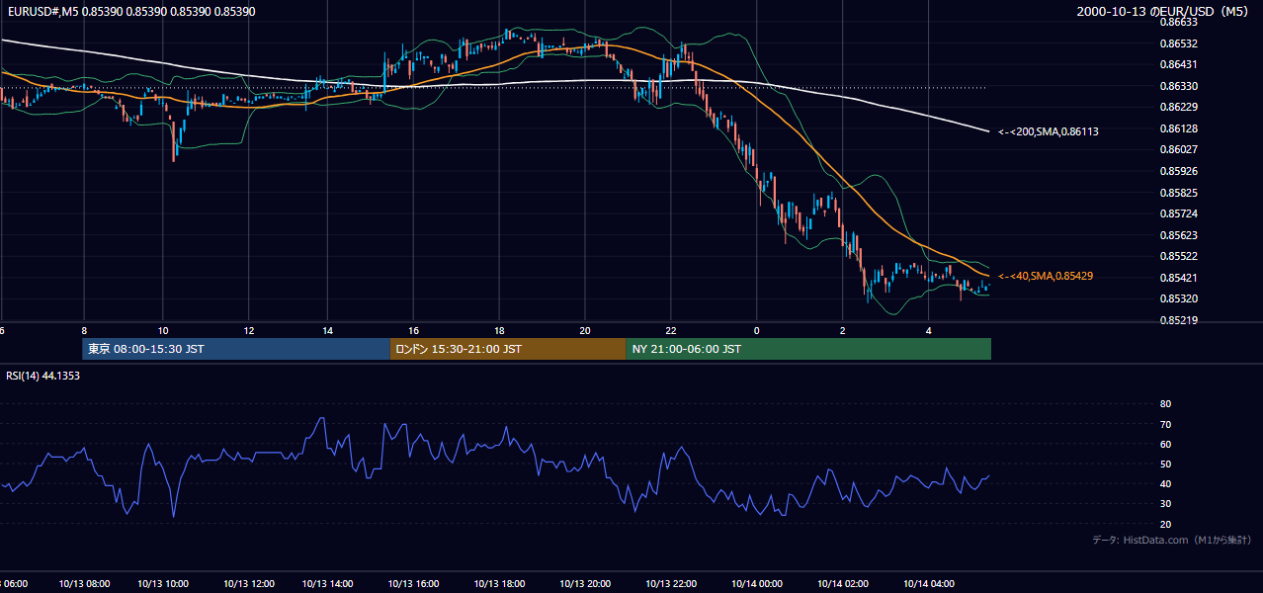This screenshot has height=593, width=1263.
Task: Click hour label 12 above the session bars
Action: [x=249, y=331]
